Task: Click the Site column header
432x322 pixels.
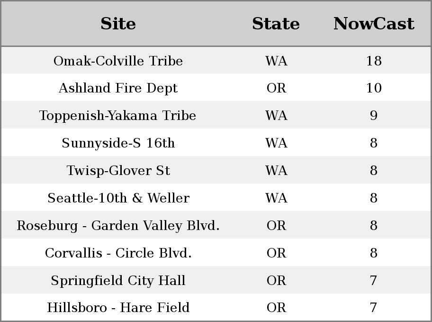Action: click(118, 24)
